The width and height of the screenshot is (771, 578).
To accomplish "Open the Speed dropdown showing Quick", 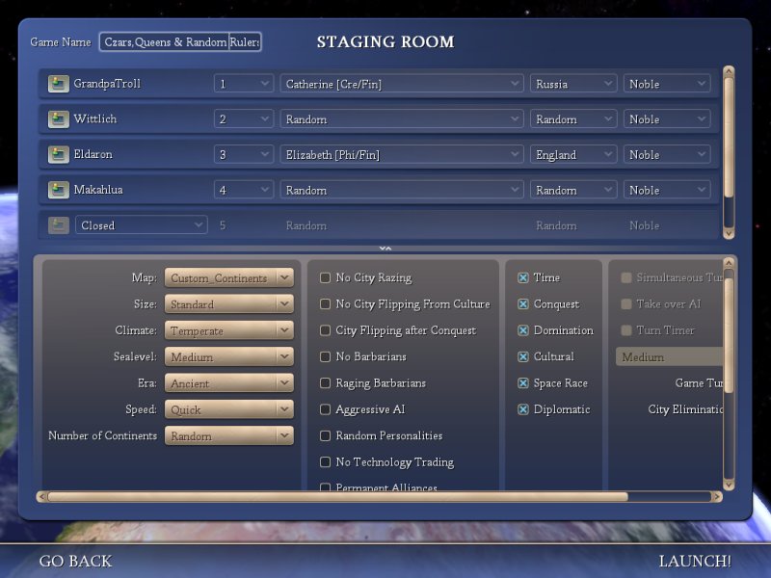I will point(228,409).
